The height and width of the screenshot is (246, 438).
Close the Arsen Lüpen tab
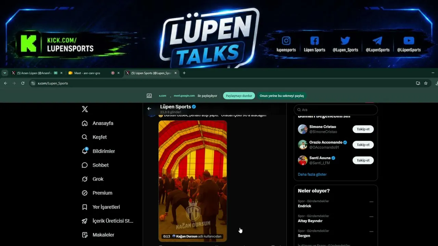(62, 73)
